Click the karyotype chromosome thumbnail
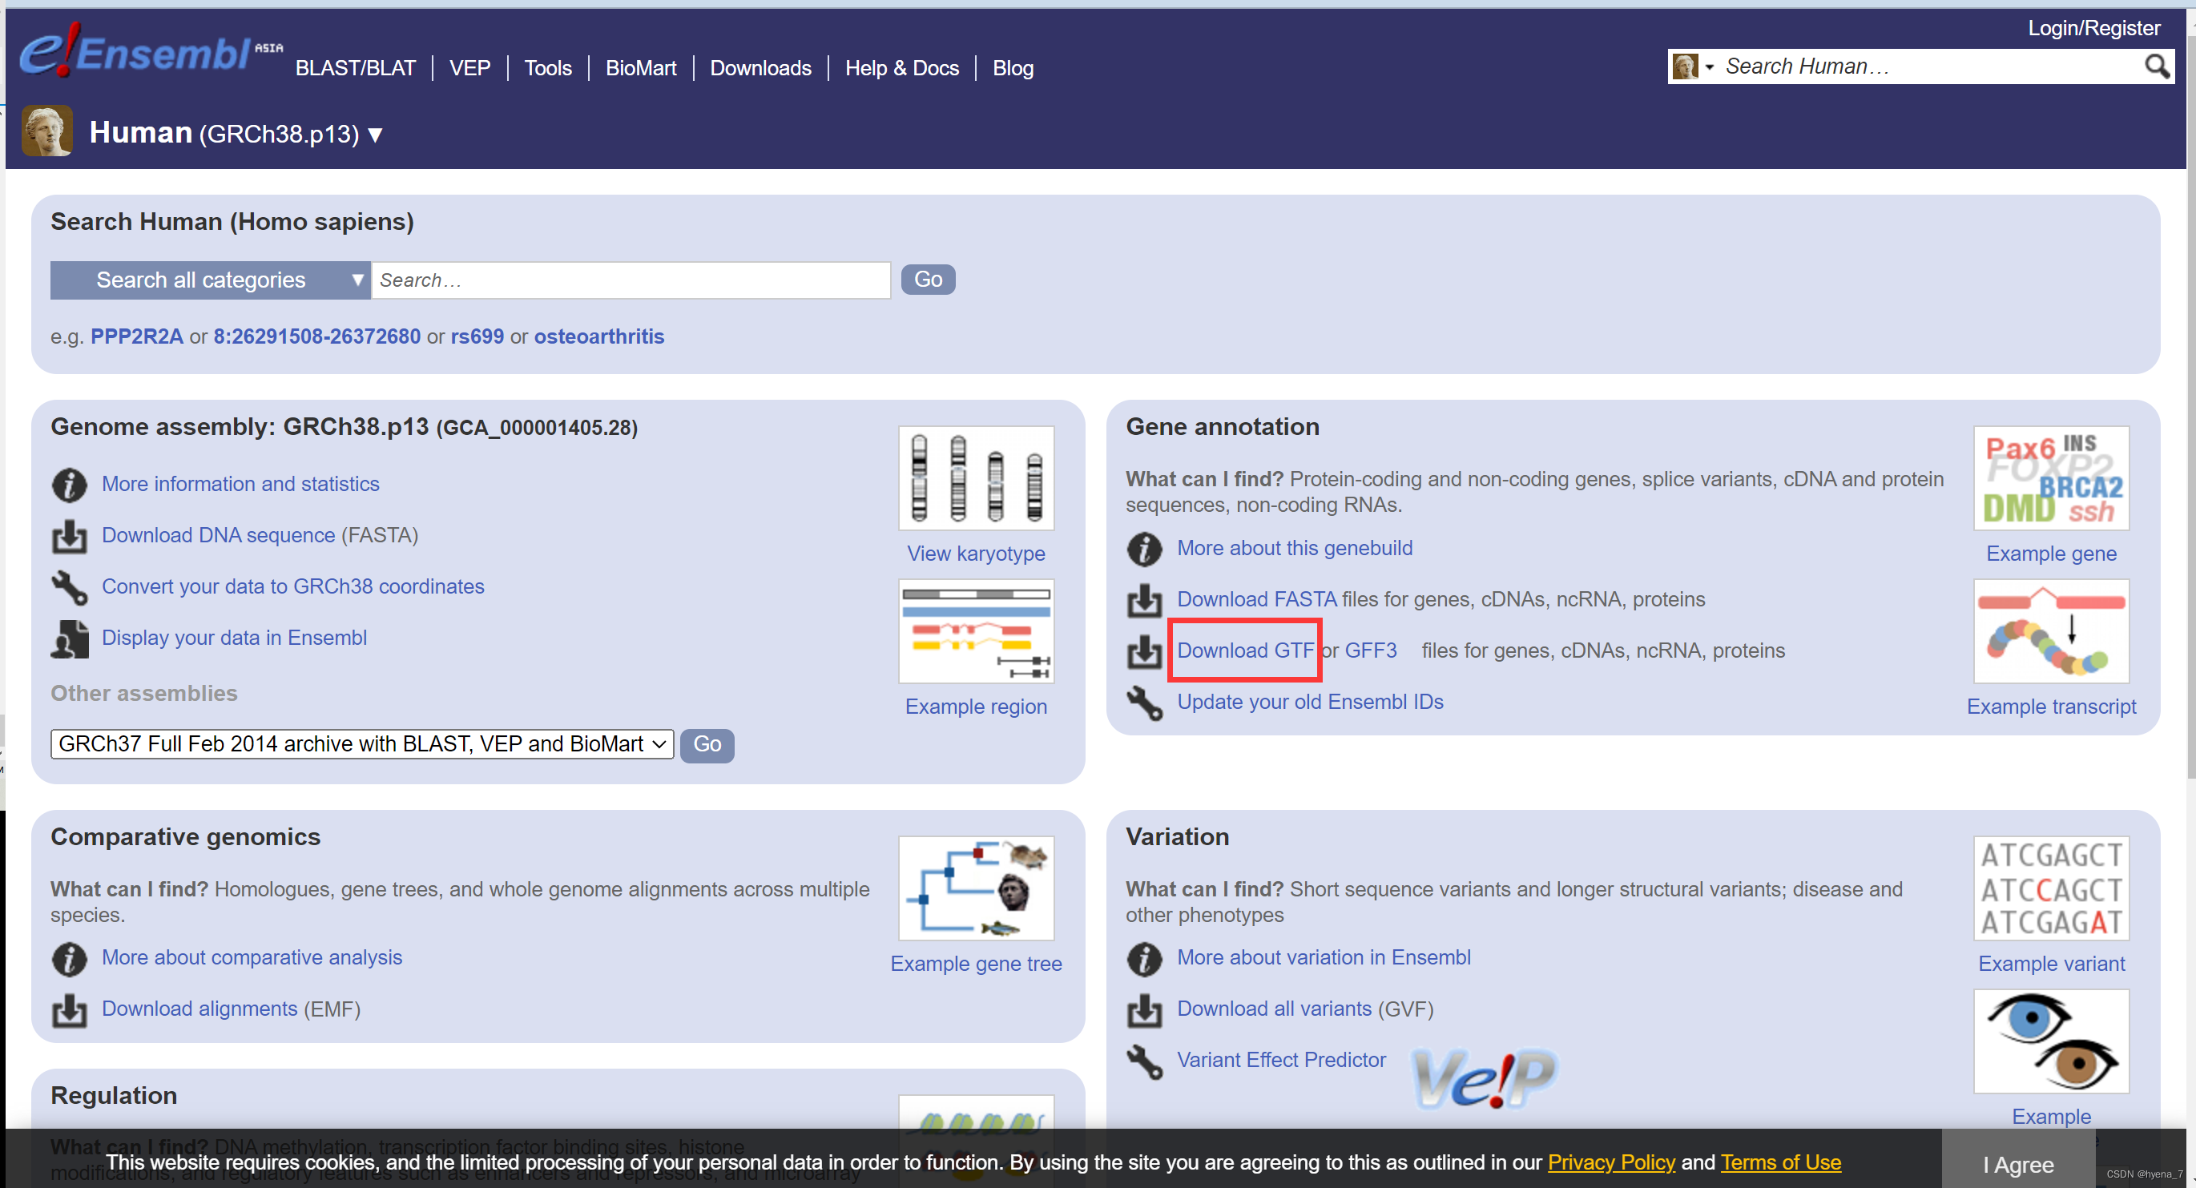 point(975,478)
